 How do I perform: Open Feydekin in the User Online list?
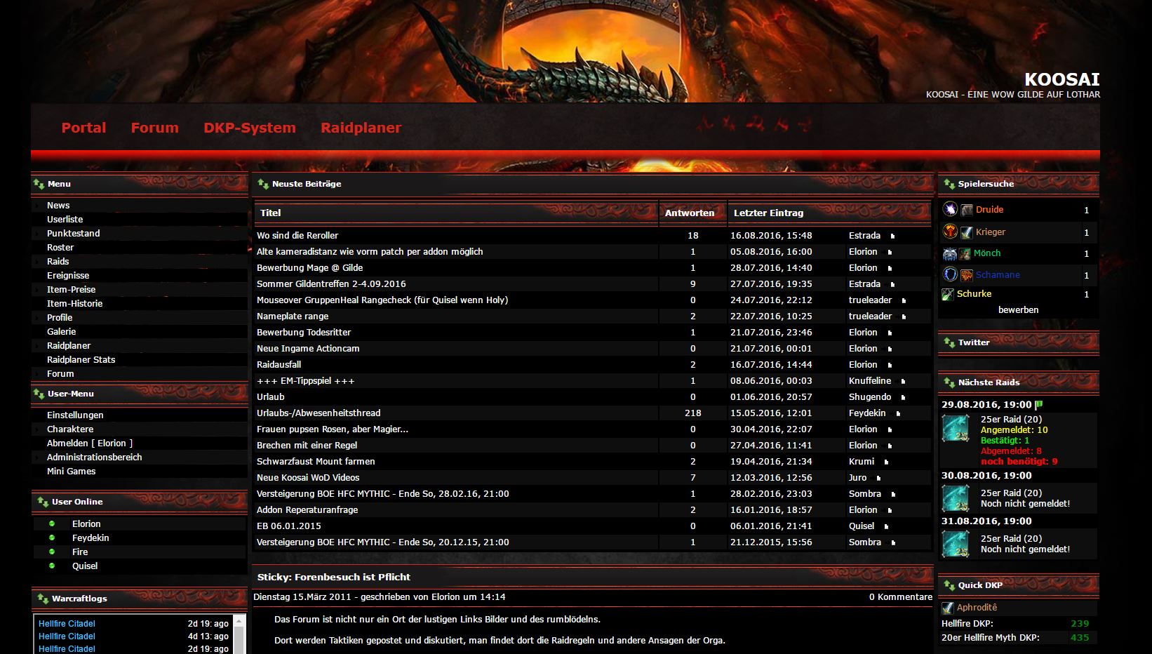91,538
